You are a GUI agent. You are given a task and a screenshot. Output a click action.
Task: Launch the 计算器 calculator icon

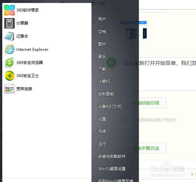click(9, 23)
